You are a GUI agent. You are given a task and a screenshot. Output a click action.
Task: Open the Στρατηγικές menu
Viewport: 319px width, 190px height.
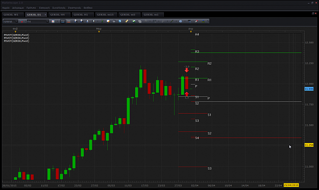(x=75, y=8)
